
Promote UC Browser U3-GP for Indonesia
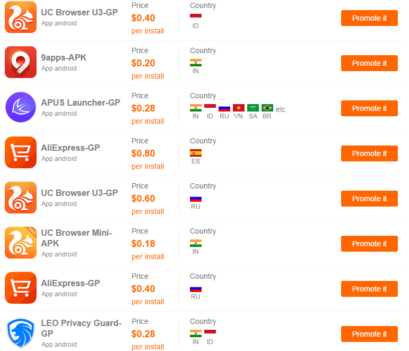(369, 18)
